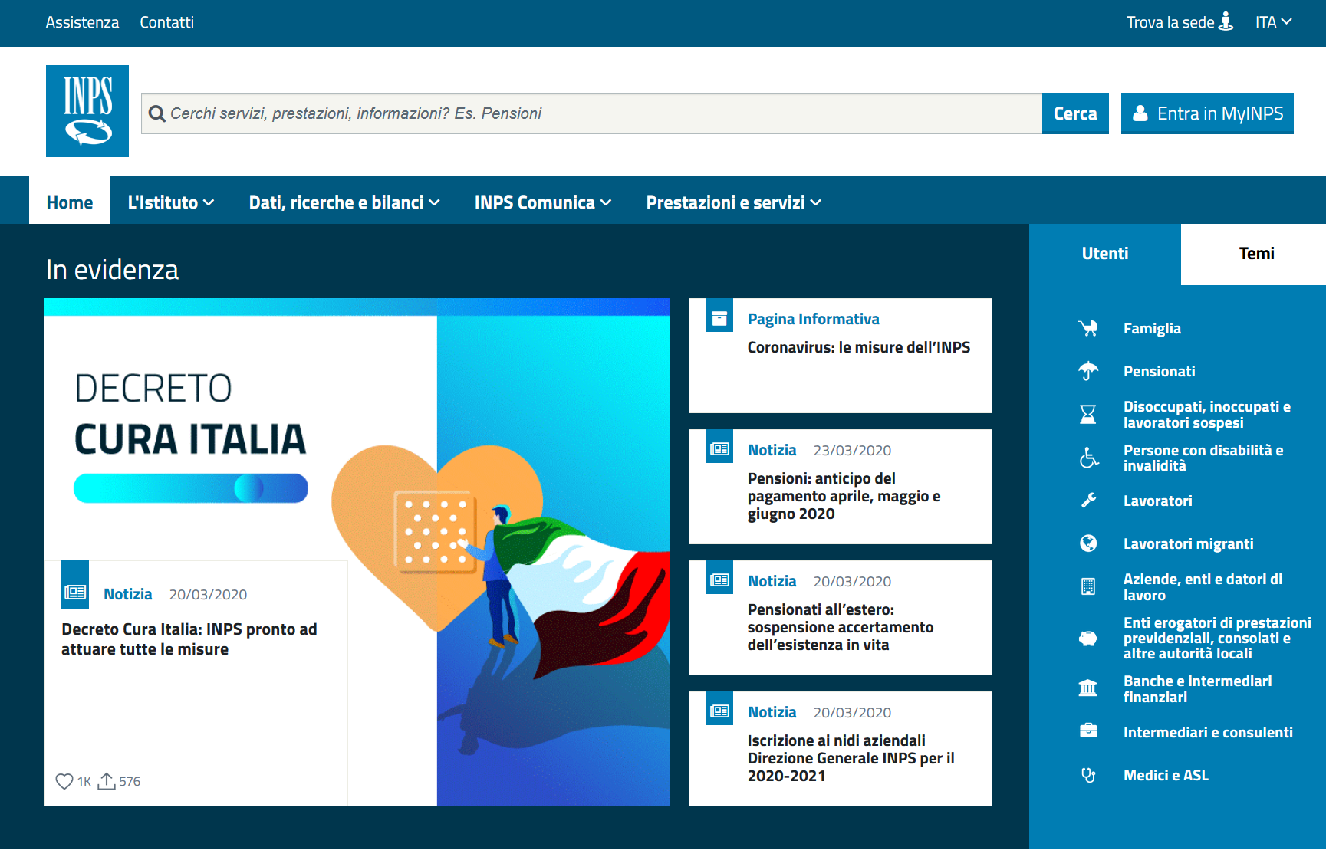Select the Lavoratori migranti link
Image resolution: width=1326 pixels, height=857 pixels.
[1189, 543]
